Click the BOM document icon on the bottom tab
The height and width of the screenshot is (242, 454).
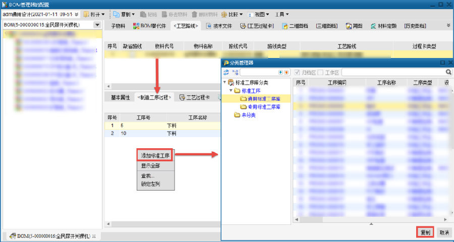[13, 235]
